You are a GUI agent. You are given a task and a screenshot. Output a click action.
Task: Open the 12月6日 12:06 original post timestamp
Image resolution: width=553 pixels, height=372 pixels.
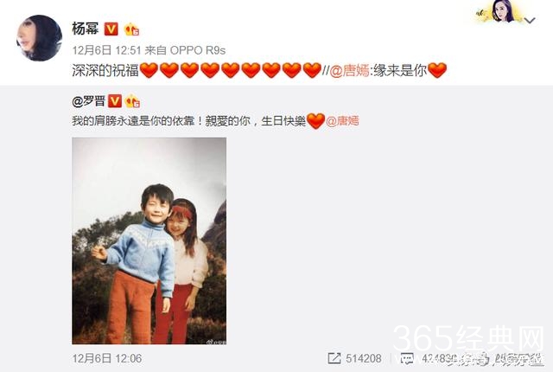[107, 358]
